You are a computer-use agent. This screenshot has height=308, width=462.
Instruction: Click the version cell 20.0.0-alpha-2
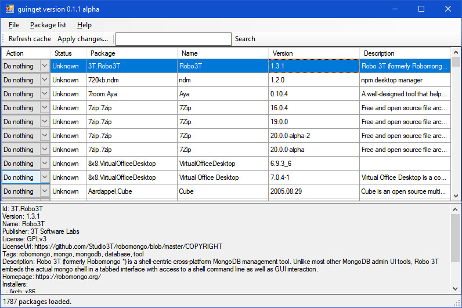click(x=314, y=136)
